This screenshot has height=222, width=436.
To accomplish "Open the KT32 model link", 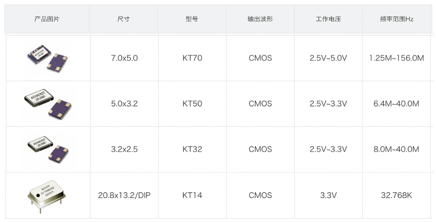I will point(192,150).
